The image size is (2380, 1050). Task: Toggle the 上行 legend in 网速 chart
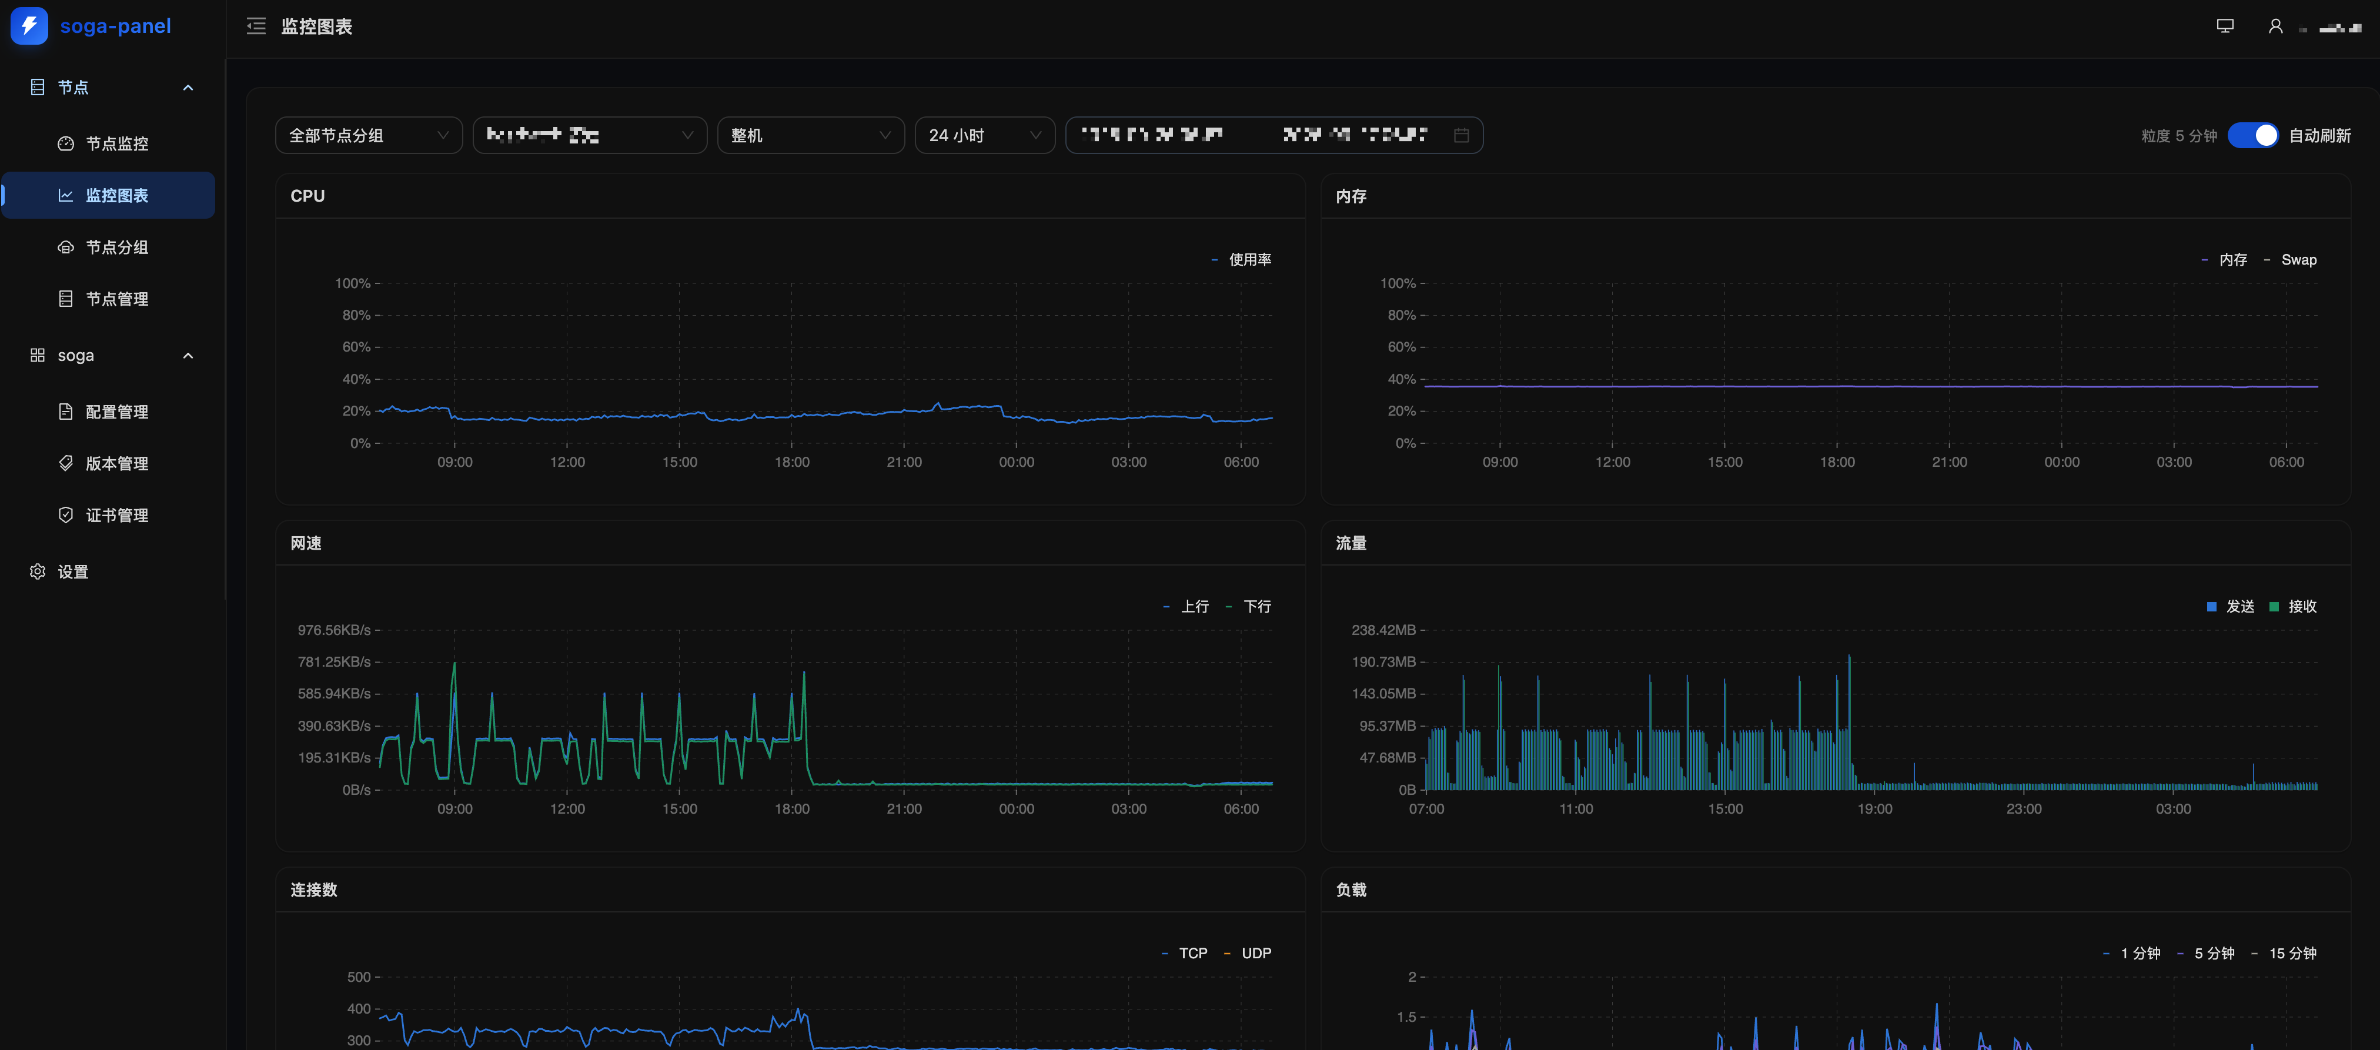click(x=1185, y=607)
